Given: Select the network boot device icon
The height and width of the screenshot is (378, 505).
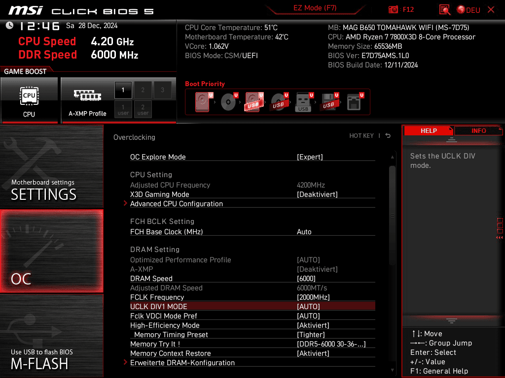Looking at the screenshot, I should pyautogui.click(x=355, y=102).
